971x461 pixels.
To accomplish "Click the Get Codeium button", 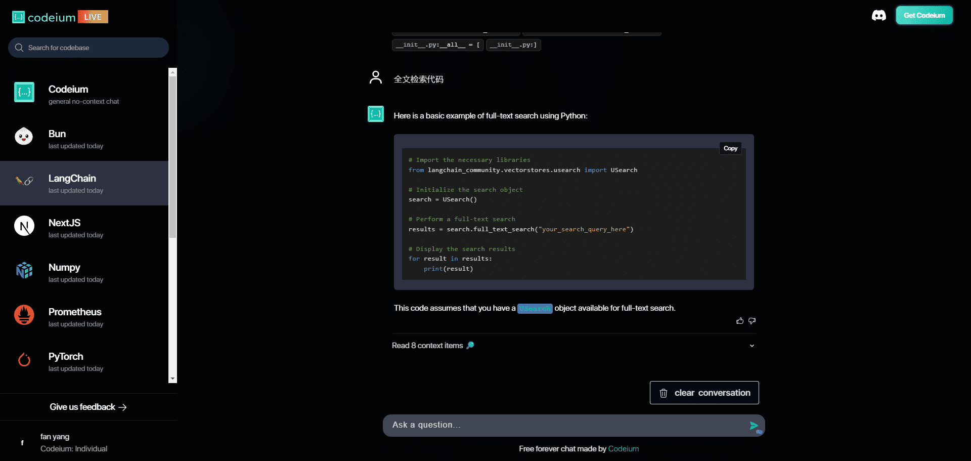I will [x=924, y=15].
